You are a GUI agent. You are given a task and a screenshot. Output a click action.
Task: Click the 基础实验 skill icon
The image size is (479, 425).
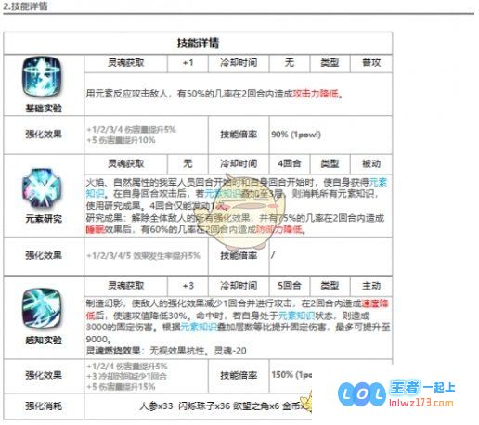coord(42,76)
